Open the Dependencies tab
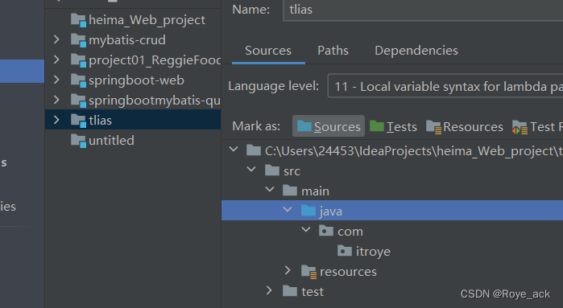Screen dimensions: 563x308 coord(416,51)
